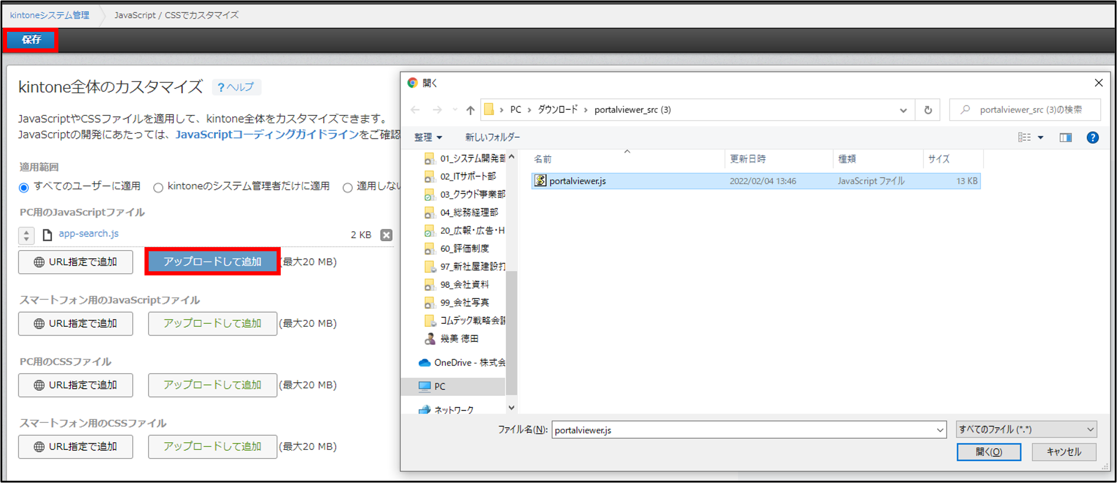Image resolution: width=1117 pixels, height=483 pixels.
Task: Open the kintoneシステム管理 breadcrumb link
Action: (x=50, y=15)
